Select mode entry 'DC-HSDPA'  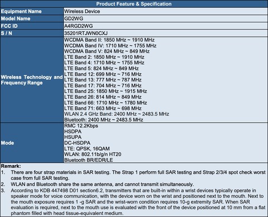[x=77, y=143]
